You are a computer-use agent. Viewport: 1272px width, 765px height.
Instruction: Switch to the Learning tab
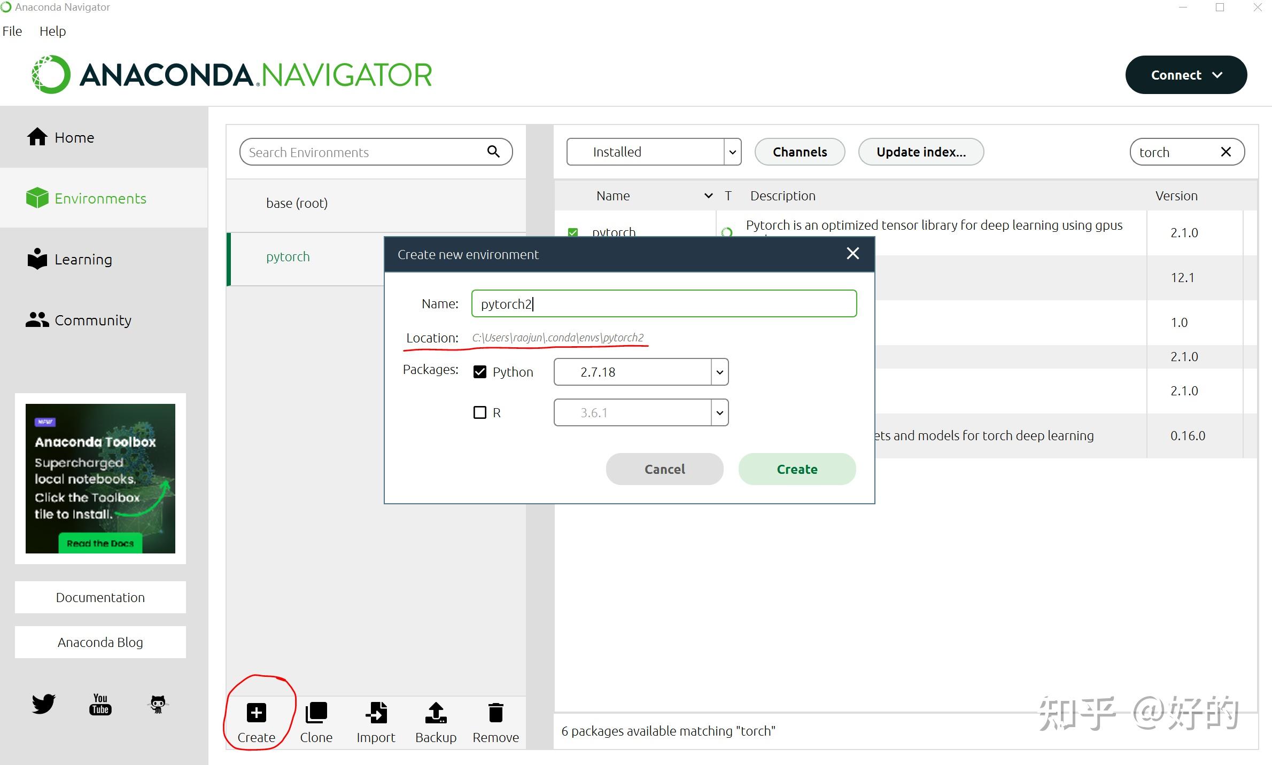point(83,260)
